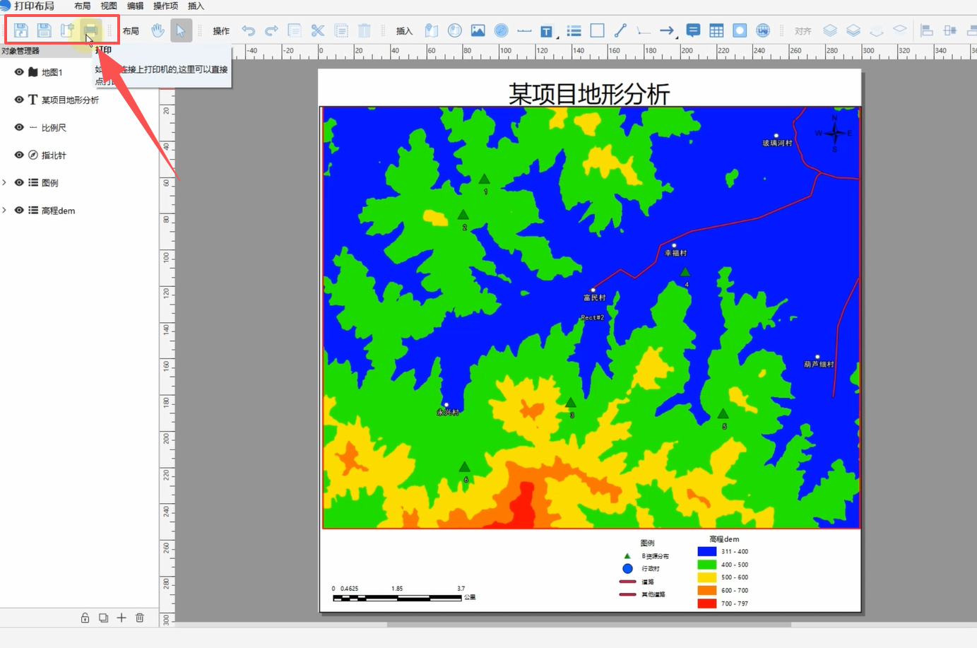The image size is (977, 648).
Task: Hide the 某项目地形分析 title element
Action: coord(19,100)
